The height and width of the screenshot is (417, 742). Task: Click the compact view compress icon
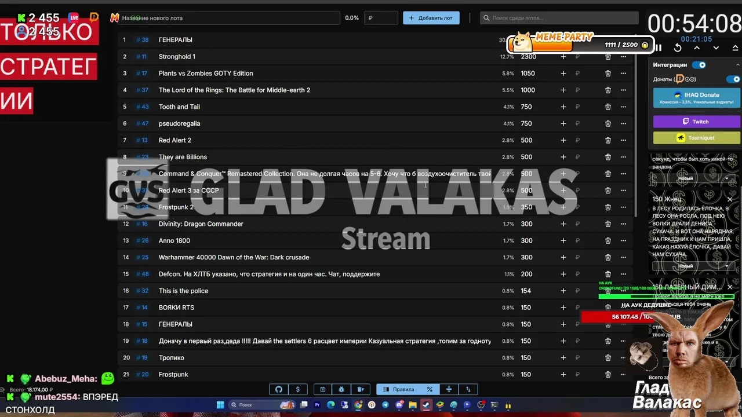pyautogui.click(x=449, y=389)
